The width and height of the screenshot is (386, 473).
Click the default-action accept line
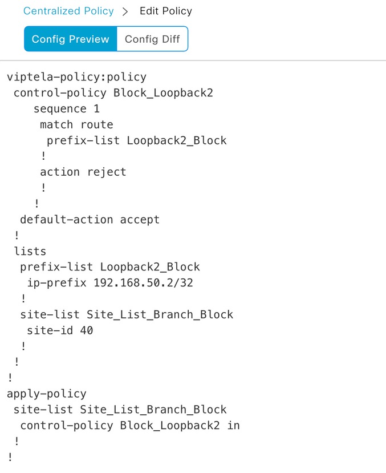(x=90, y=219)
